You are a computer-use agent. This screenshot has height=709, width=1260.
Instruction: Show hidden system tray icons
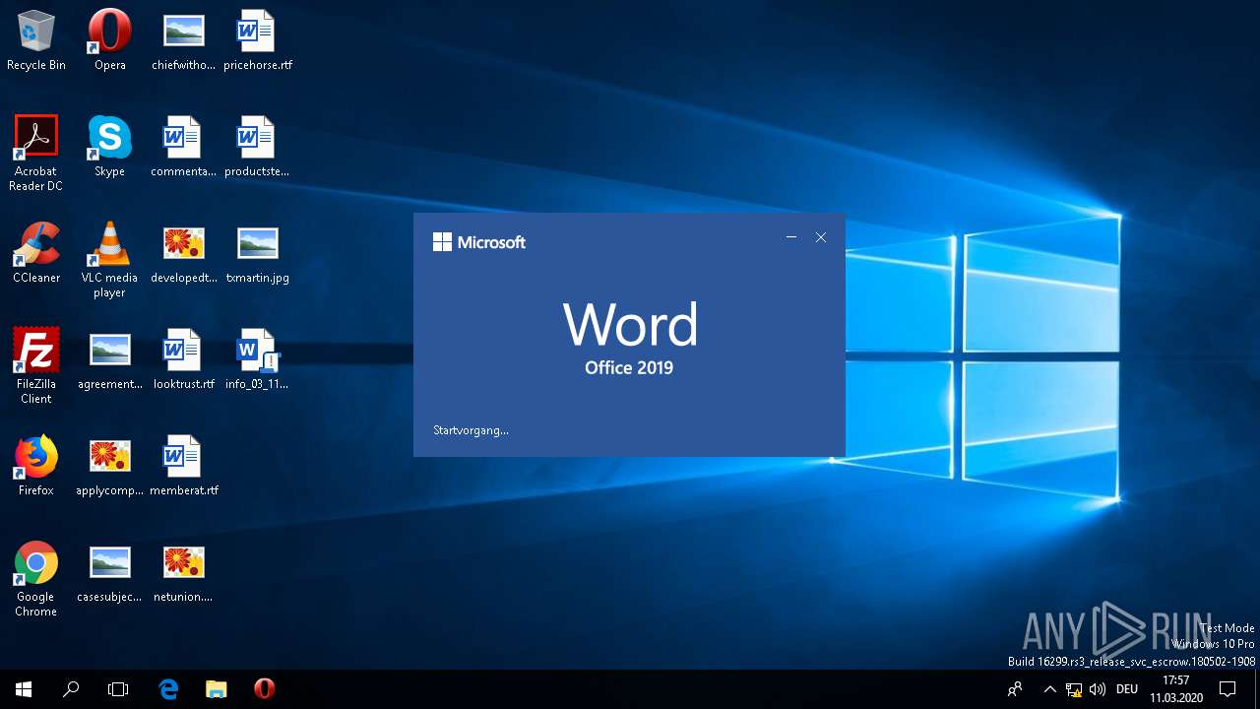point(1049,689)
